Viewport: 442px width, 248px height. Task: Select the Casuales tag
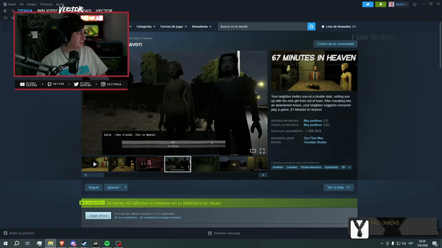point(292,167)
